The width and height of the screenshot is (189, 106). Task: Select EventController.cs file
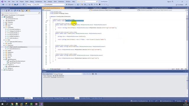pos(14,33)
